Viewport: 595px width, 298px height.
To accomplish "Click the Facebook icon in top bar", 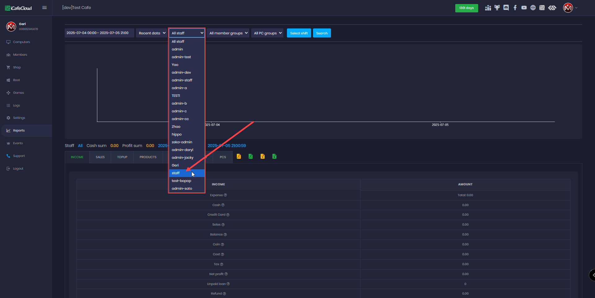I will click(x=515, y=8).
